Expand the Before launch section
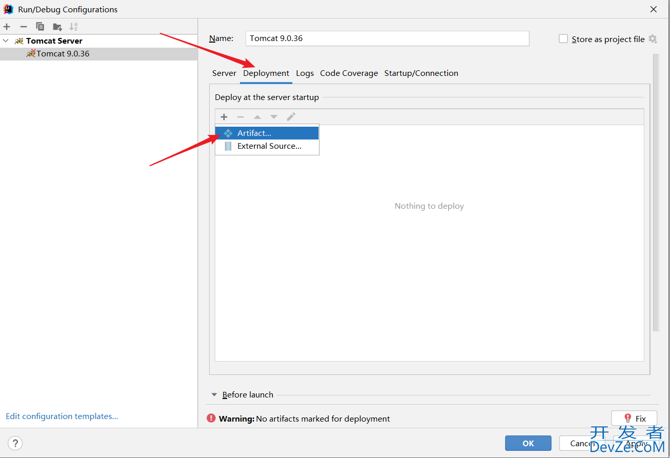This screenshot has width=670, height=458. click(214, 395)
